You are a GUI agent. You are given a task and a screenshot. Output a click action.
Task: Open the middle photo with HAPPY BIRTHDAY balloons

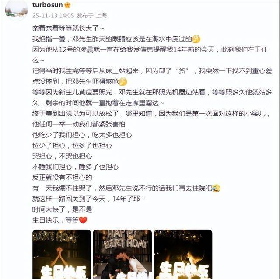[x=122, y=254]
